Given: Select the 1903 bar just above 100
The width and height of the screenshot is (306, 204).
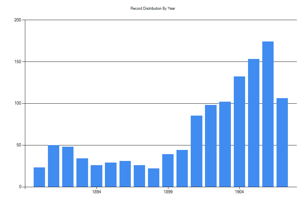Looking at the screenshot, I should click(225, 144).
